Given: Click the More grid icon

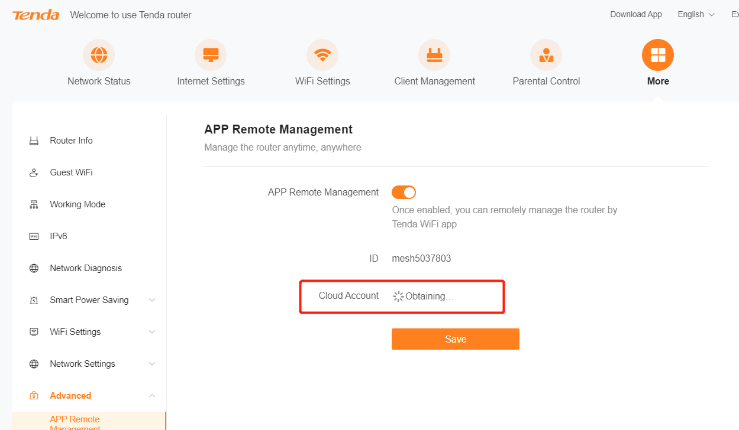Looking at the screenshot, I should [x=658, y=56].
